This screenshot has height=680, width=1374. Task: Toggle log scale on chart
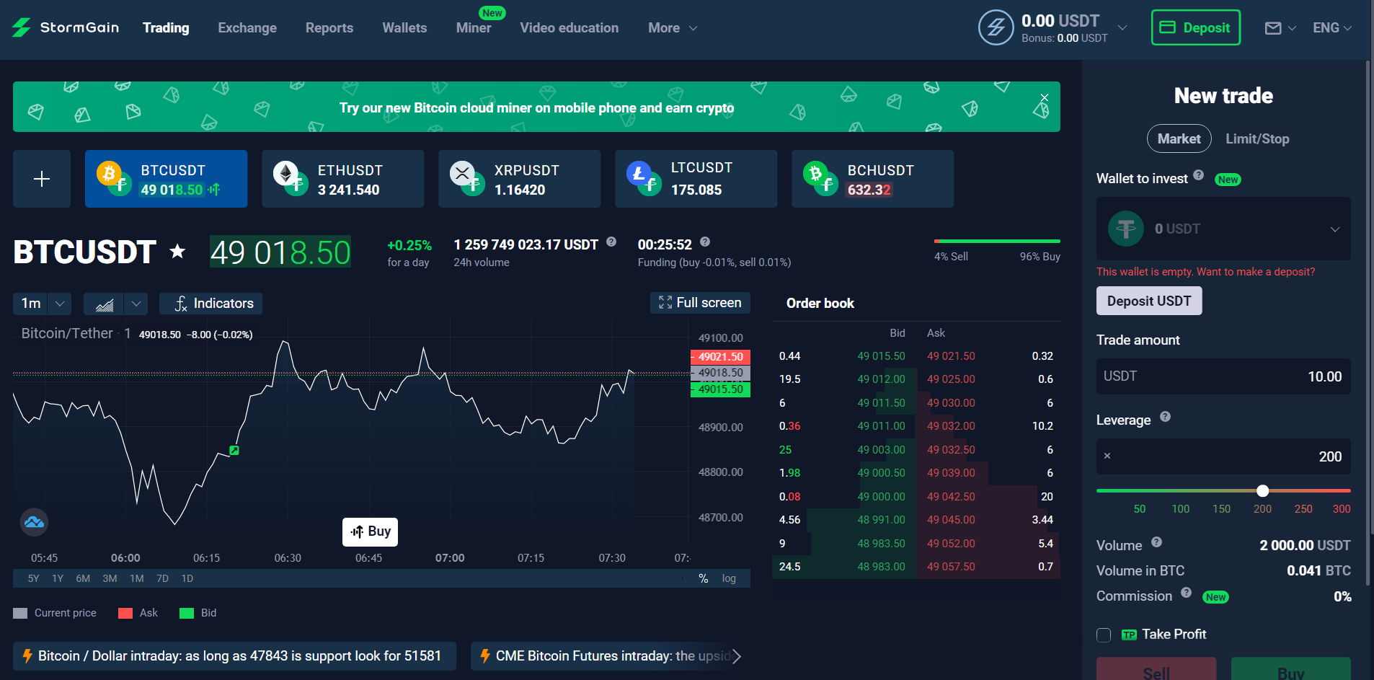729,578
